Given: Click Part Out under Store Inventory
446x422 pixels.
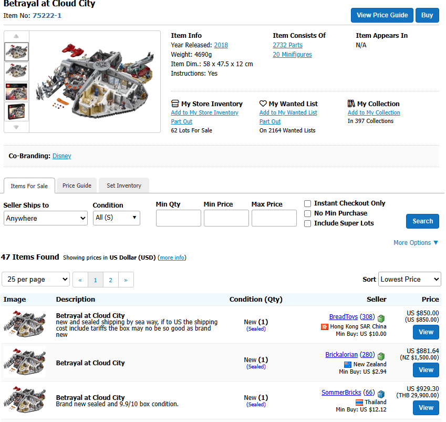Looking at the screenshot, I should point(181,121).
